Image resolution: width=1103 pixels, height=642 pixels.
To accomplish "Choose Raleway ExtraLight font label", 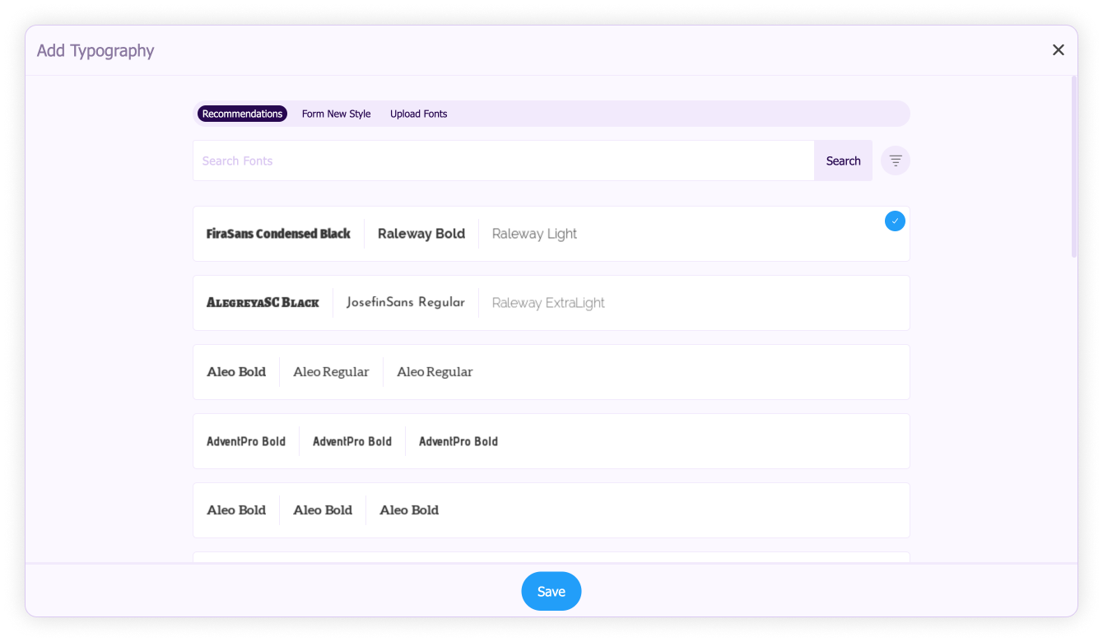I will 548,303.
